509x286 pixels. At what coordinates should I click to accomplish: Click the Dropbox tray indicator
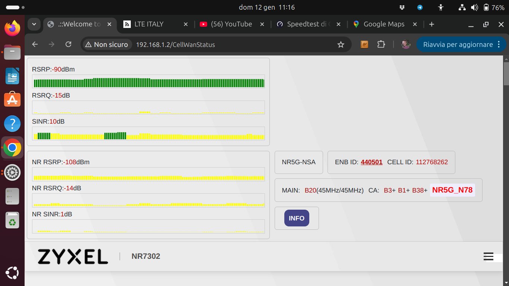click(x=402, y=7)
